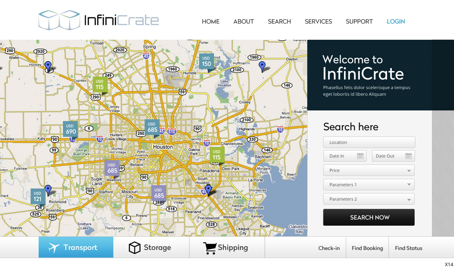Open the Find Booking link
The width and height of the screenshot is (454, 268).
(x=367, y=248)
